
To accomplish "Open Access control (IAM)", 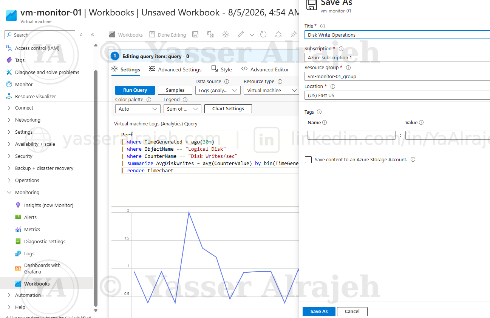I will (37, 48).
